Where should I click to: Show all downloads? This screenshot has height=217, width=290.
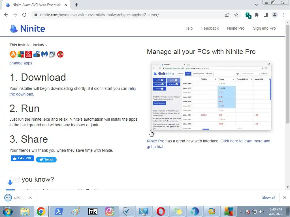(268, 198)
